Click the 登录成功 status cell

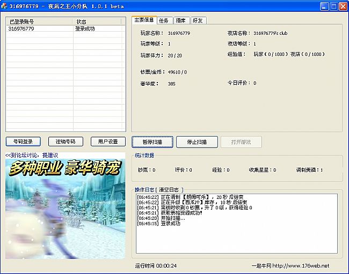pyautogui.click(x=85, y=28)
